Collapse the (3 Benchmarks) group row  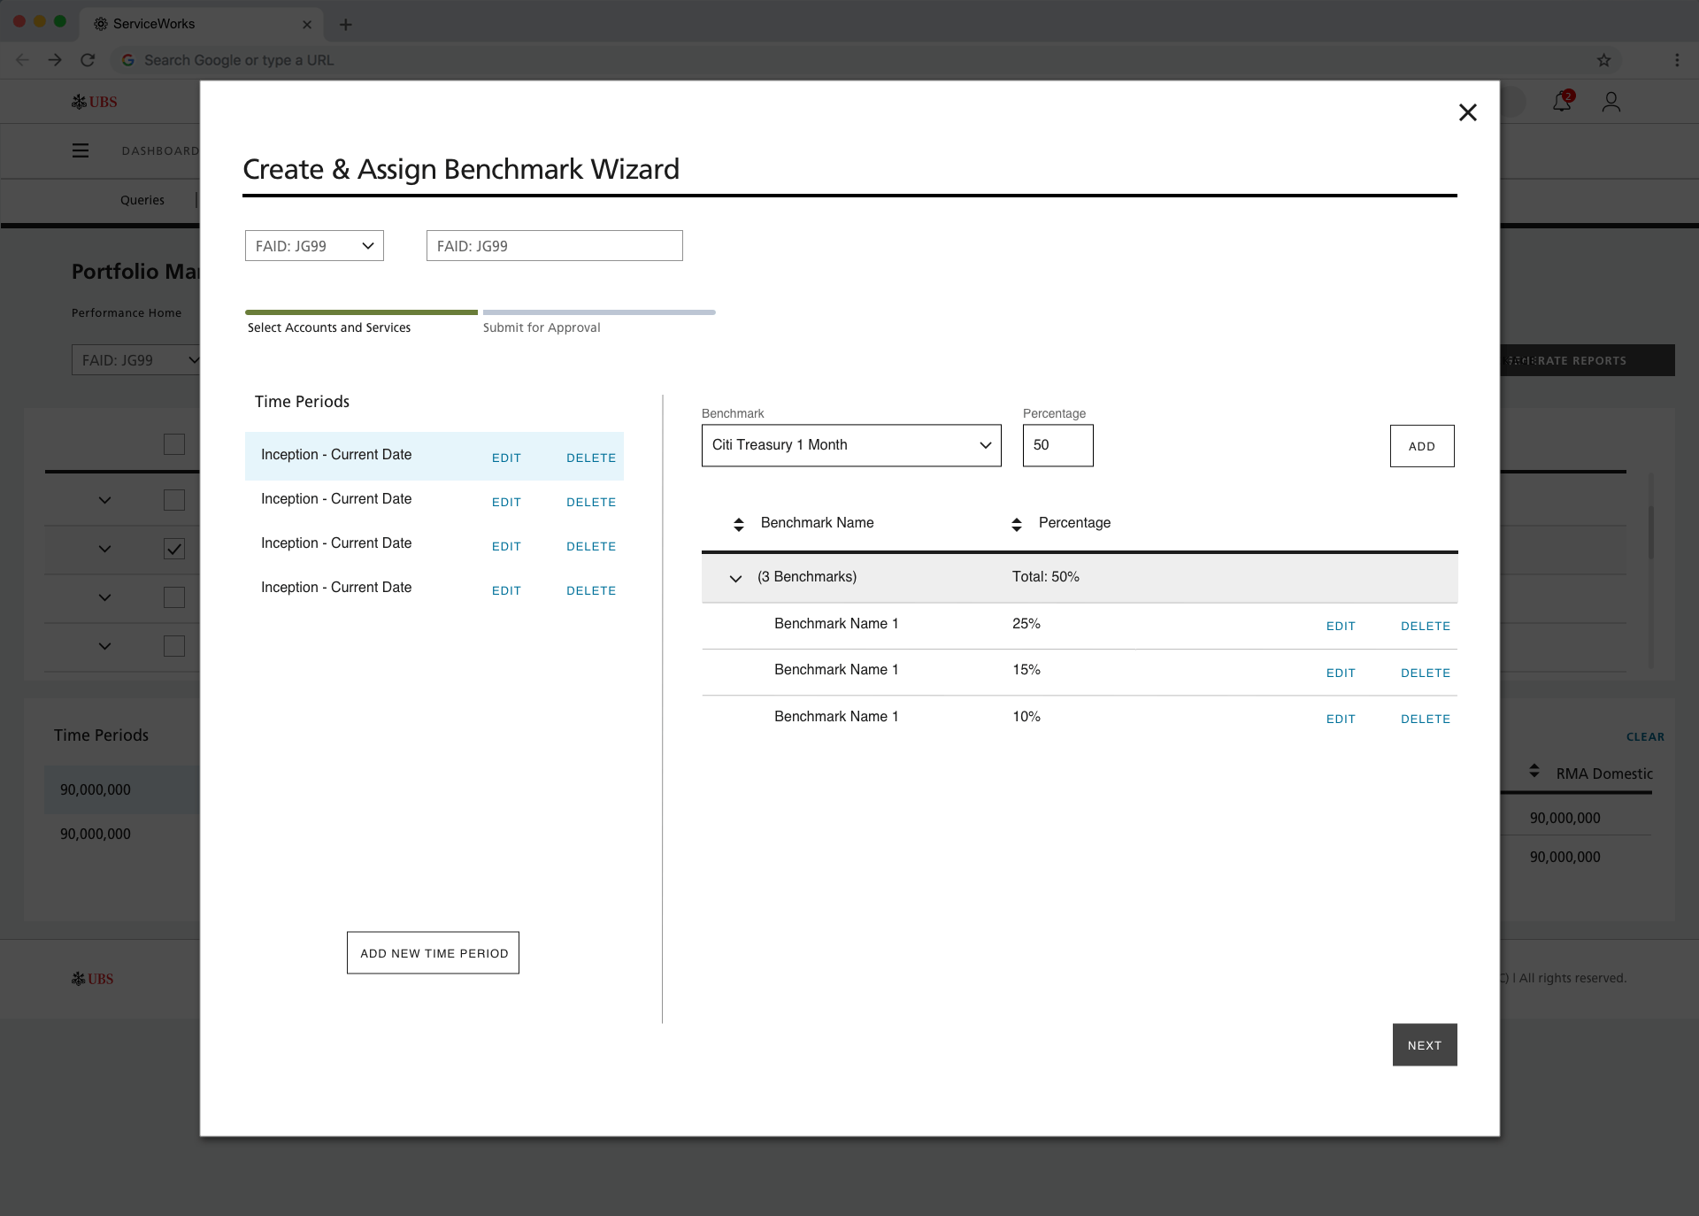pos(735,578)
